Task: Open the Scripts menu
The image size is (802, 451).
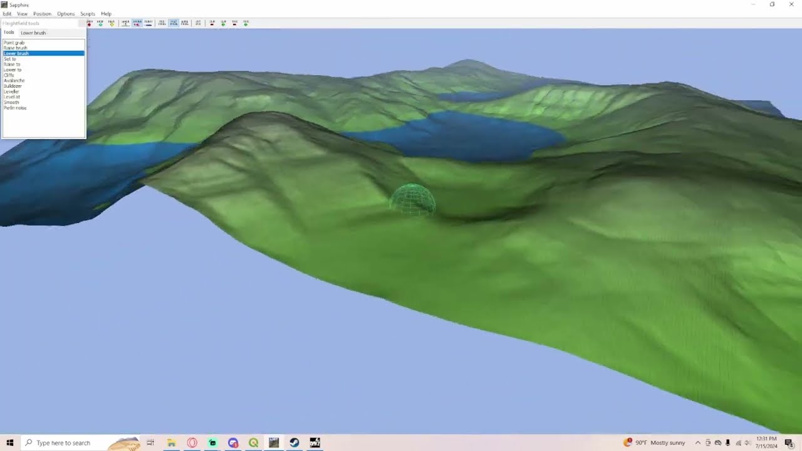Action: tap(88, 14)
